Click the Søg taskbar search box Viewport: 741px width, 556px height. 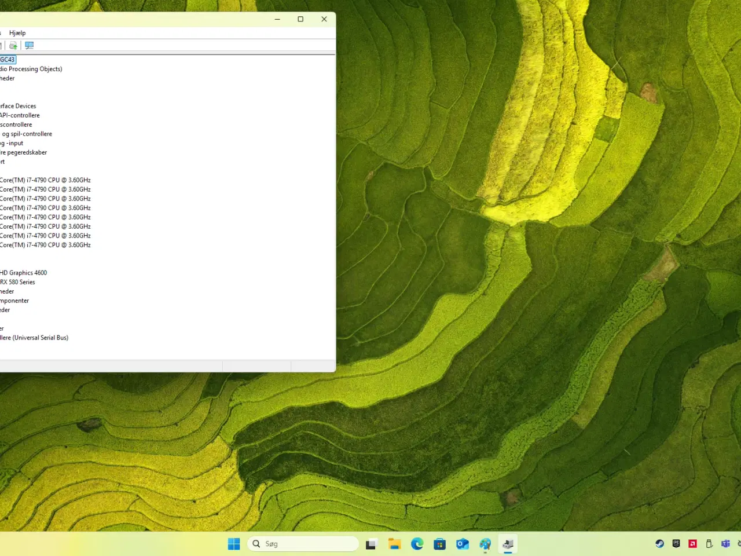303,544
